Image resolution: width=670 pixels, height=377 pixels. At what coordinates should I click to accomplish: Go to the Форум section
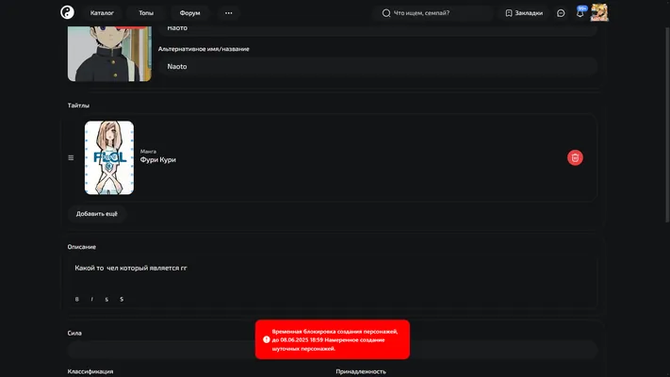coord(189,13)
